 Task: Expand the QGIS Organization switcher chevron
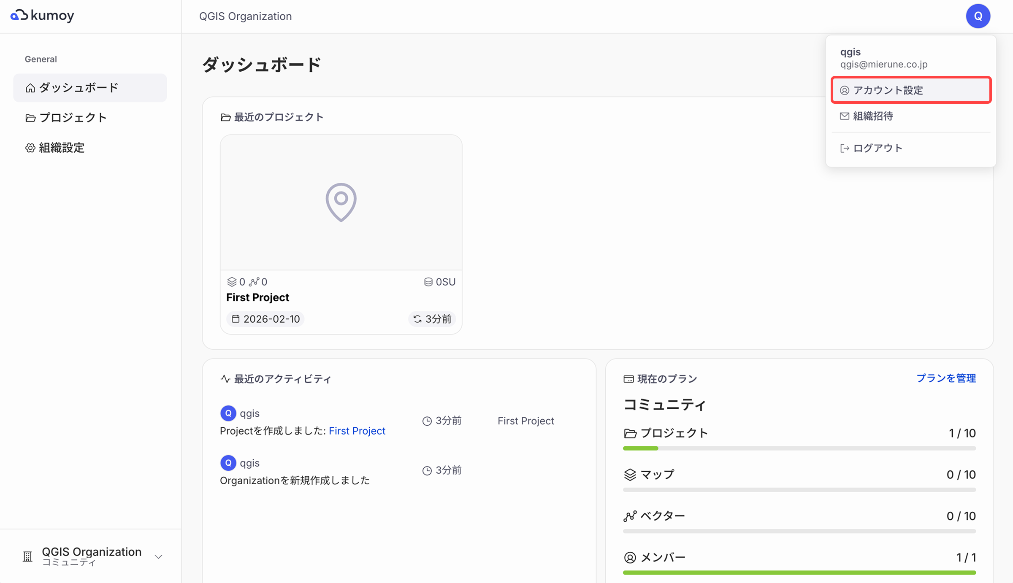[158, 556]
